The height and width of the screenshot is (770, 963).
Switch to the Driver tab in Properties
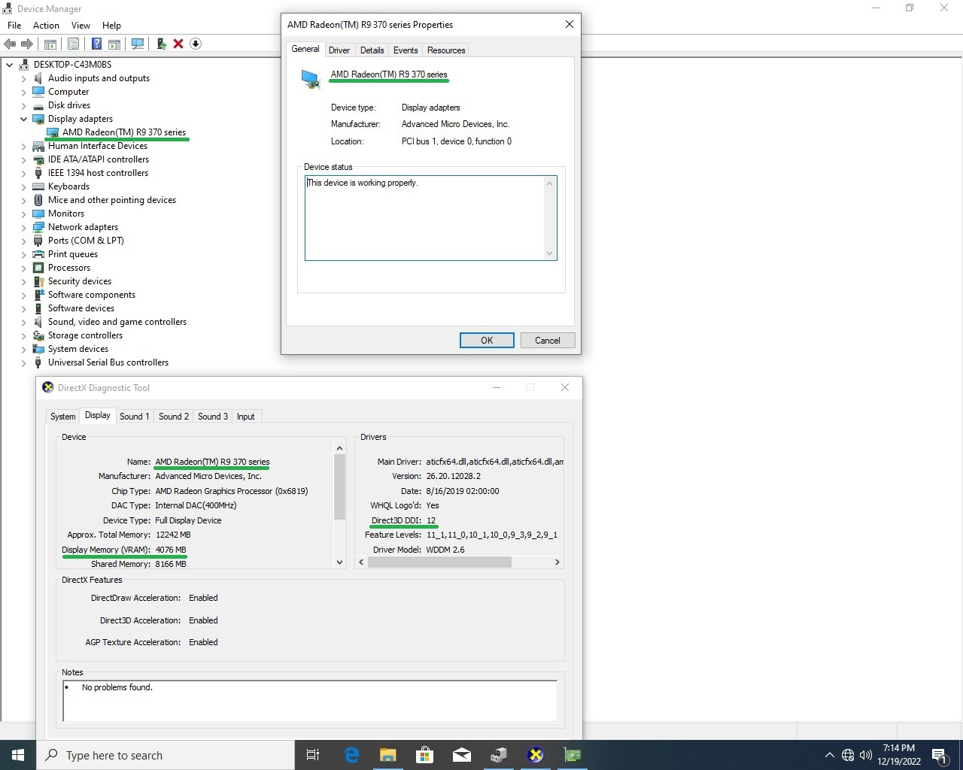click(x=339, y=50)
